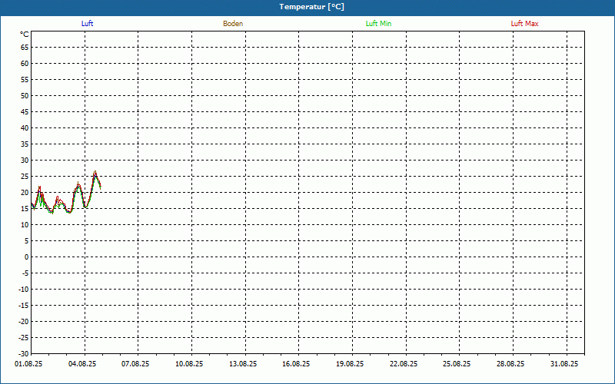Image resolution: width=615 pixels, height=384 pixels.
Task: Click the Luft Max legend label
Action: [524, 24]
